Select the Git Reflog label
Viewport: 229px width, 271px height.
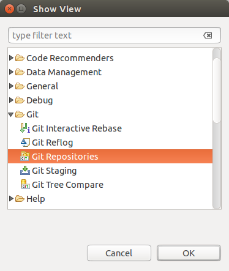[53, 143]
